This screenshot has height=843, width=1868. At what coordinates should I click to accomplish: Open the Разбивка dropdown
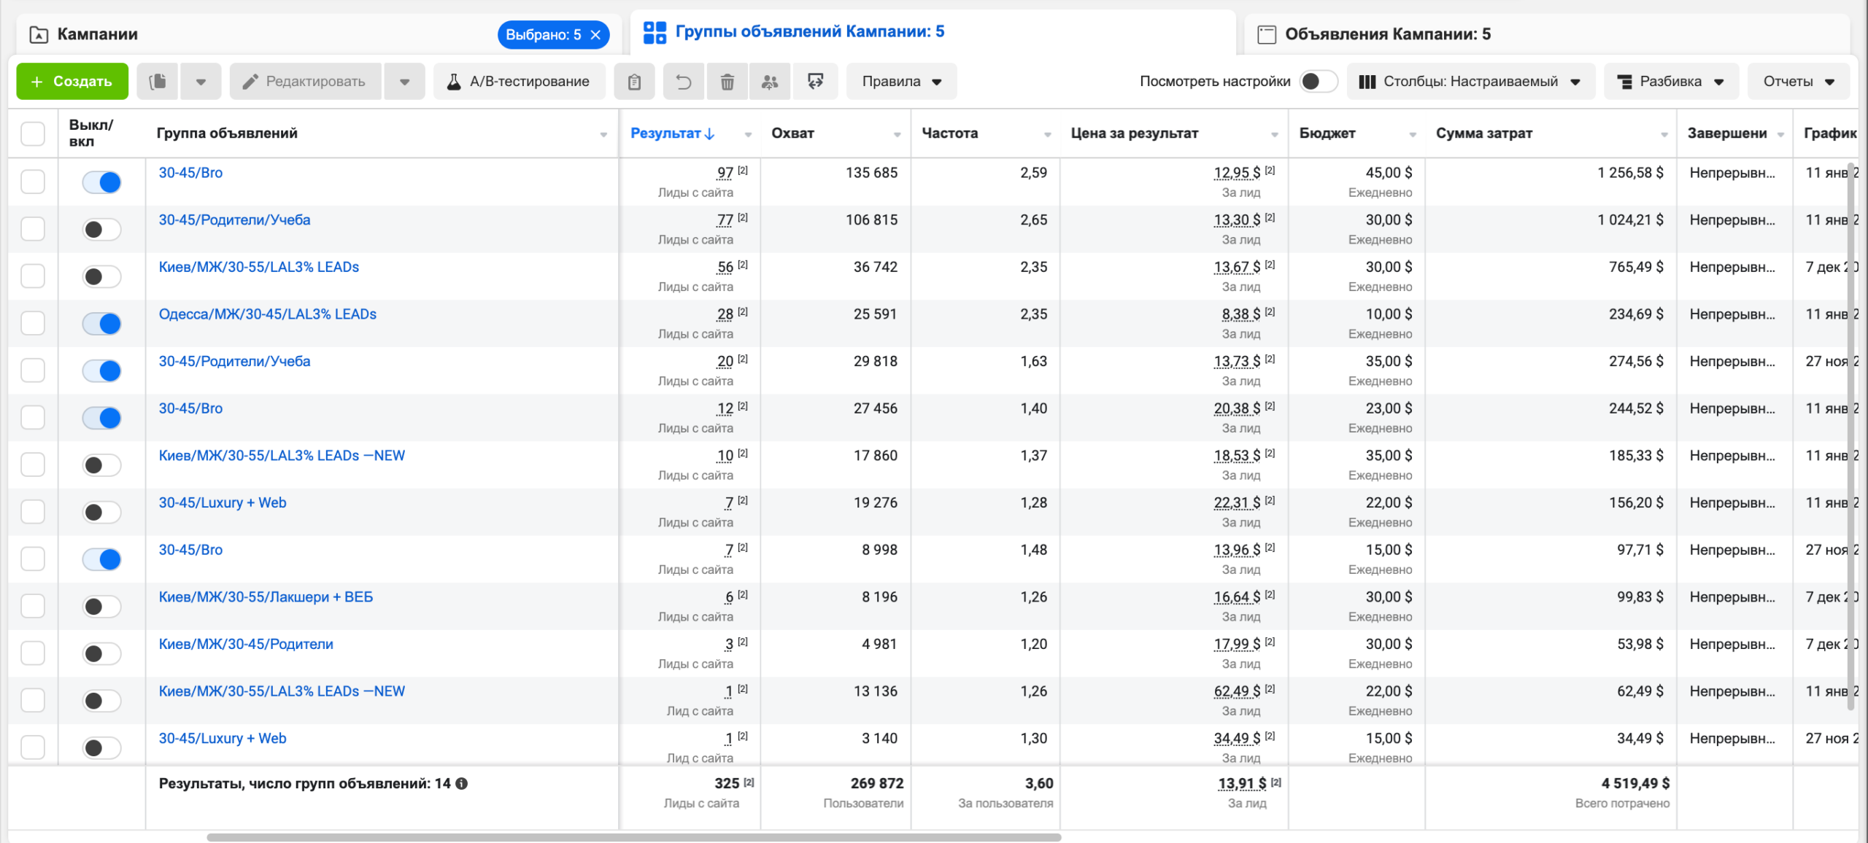pos(1670,82)
